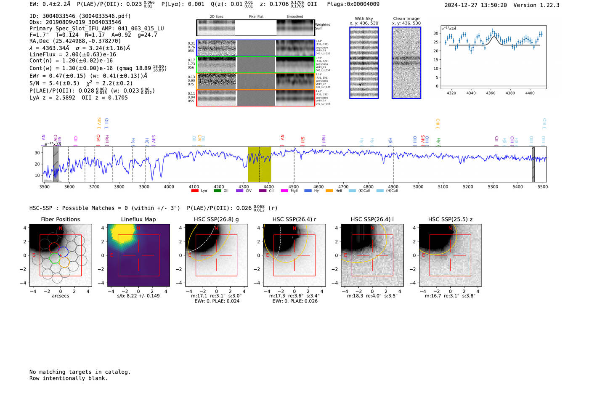Image resolution: width=589 pixels, height=401 pixels.
Task: Click the Weighted Sum 2D spectrum strip
Action: pyautogui.click(x=256, y=28)
